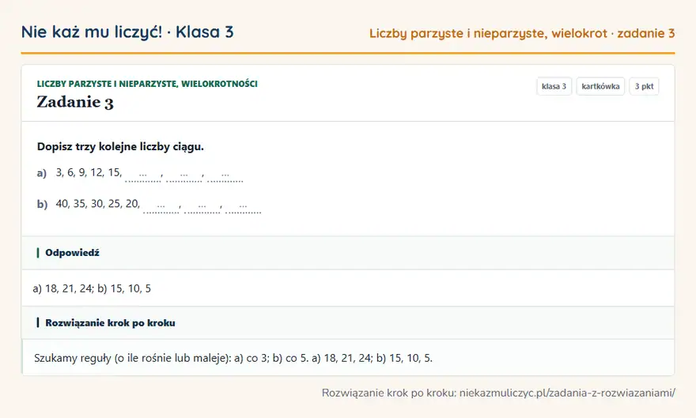Click the sequence '40, 35, 30, 25, 20,' in part b
The image size is (696, 418).
[x=97, y=203]
